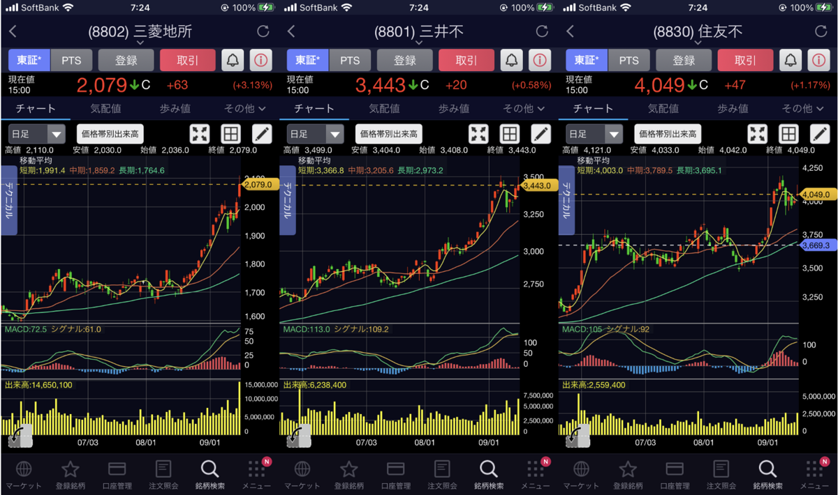This screenshot has height=495, width=838.
Task: Expand 三井不 chart to fullscreen
Action: pos(479,134)
